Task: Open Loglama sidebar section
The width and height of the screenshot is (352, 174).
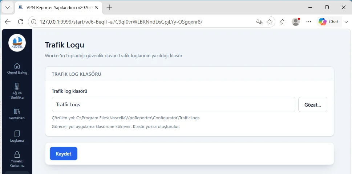Action: pyautogui.click(x=17, y=136)
